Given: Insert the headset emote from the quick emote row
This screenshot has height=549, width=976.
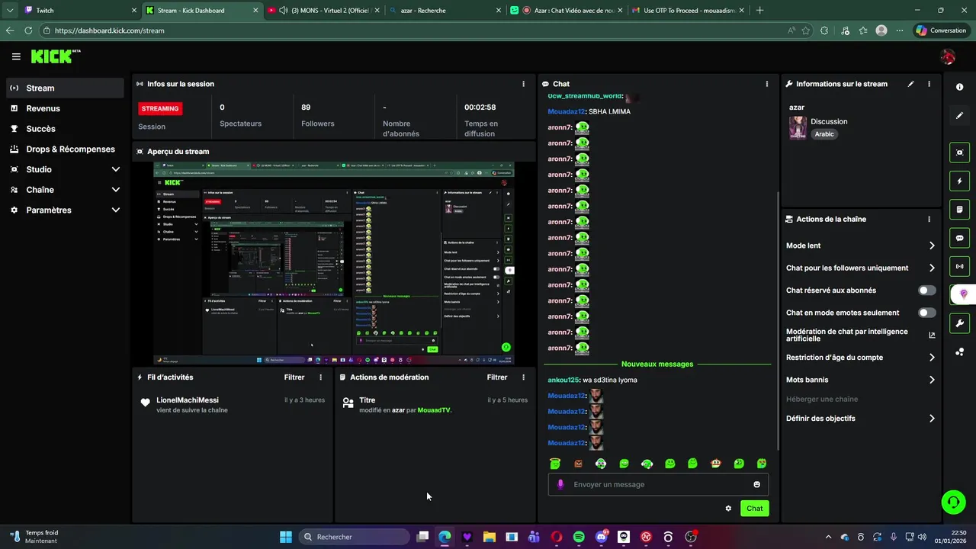Looking at the screenshot, I should pos(647,464).
